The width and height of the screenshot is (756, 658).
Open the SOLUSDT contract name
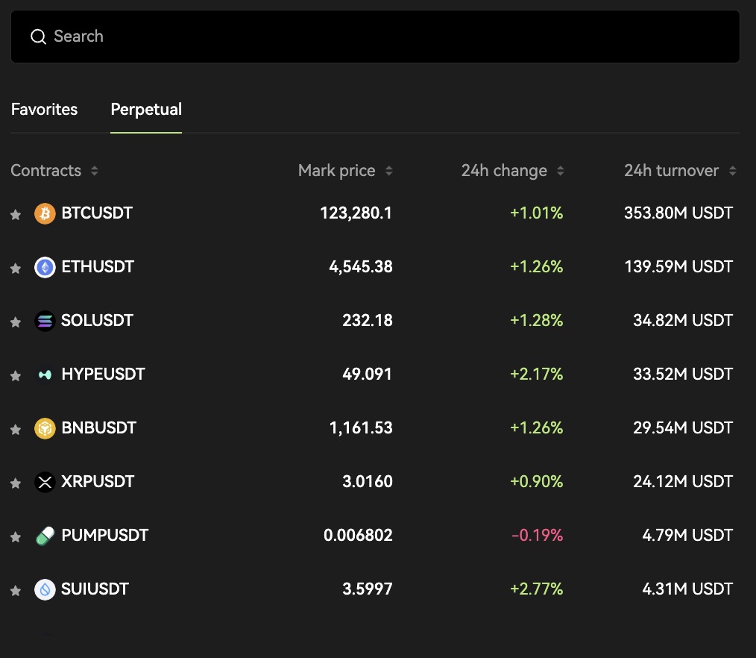[x=97, y=321]
